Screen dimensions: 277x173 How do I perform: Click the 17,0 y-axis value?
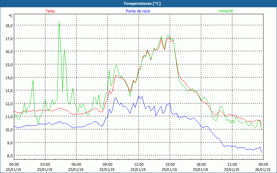tap(9, 38)
